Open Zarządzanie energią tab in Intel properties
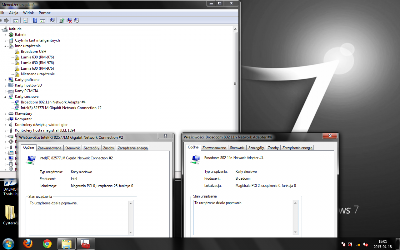Screen dimensions: 400x250 pos(133,148)
